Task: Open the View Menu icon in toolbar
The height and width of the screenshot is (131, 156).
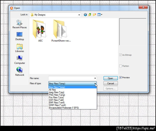Action: point(100,15)
